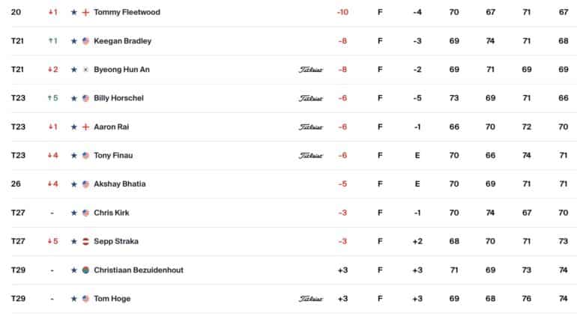The height and width of the screenshot is (316, 577).
Task: Open Chris Kirk's player name link
Action: coord(112,213)
